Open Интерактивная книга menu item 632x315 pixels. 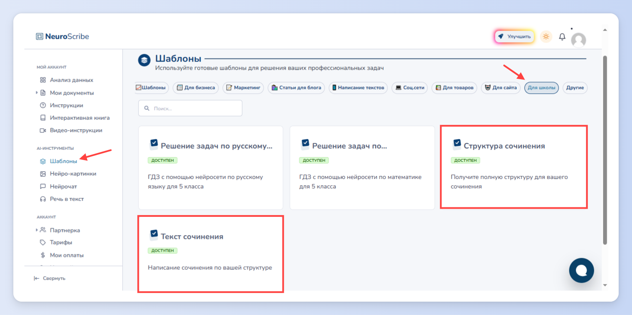tap(80, 117)
